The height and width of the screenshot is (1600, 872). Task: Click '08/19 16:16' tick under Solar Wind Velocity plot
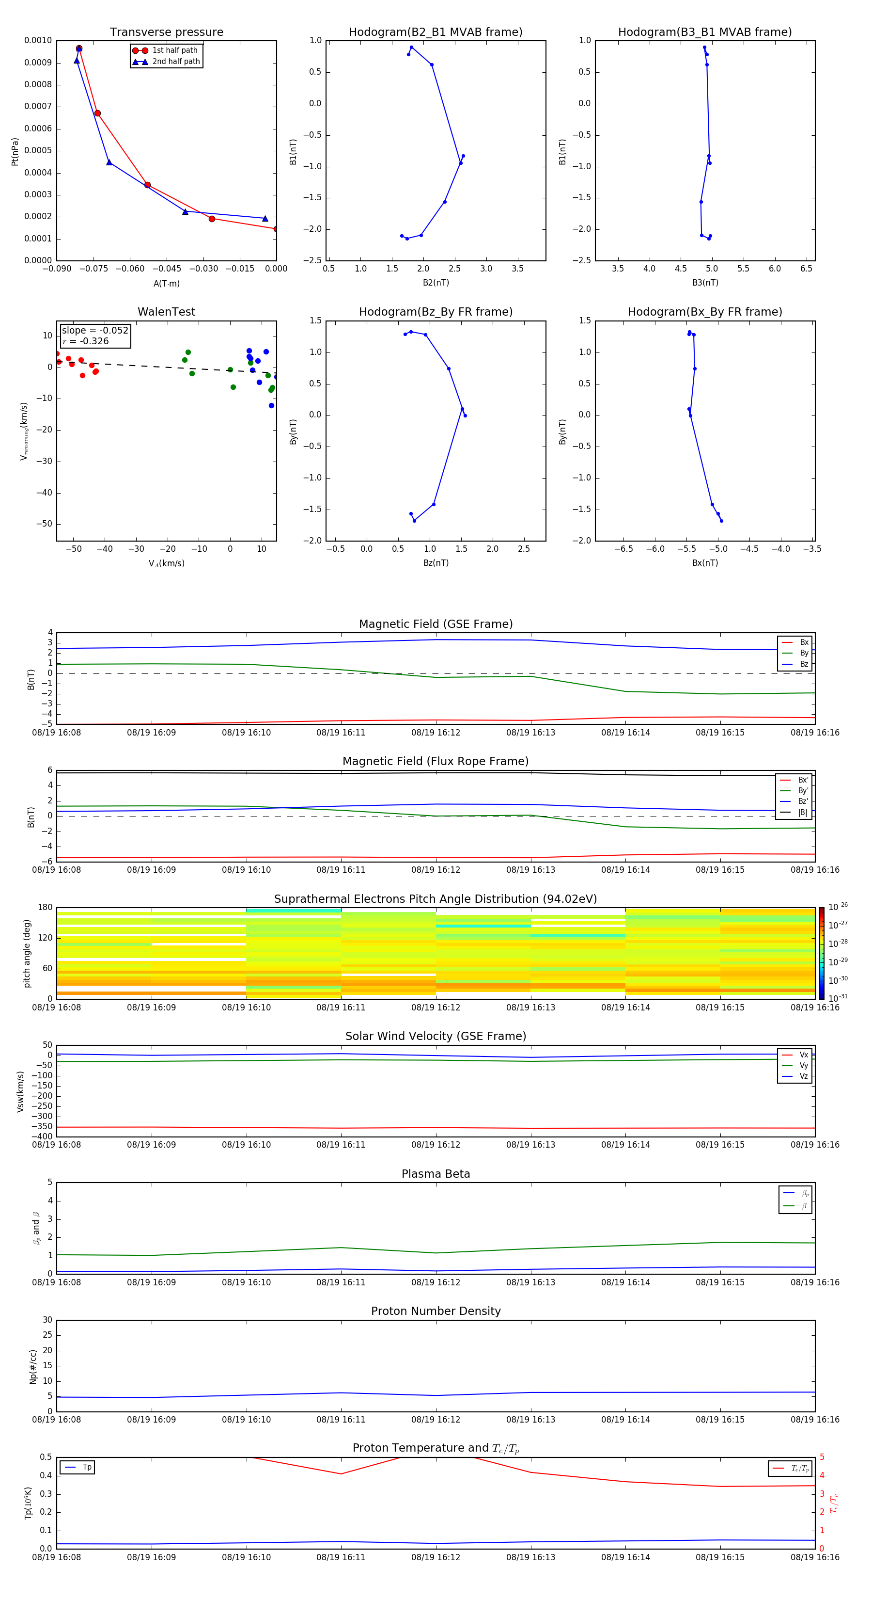pyautogui.click(x=815, y=1145)
